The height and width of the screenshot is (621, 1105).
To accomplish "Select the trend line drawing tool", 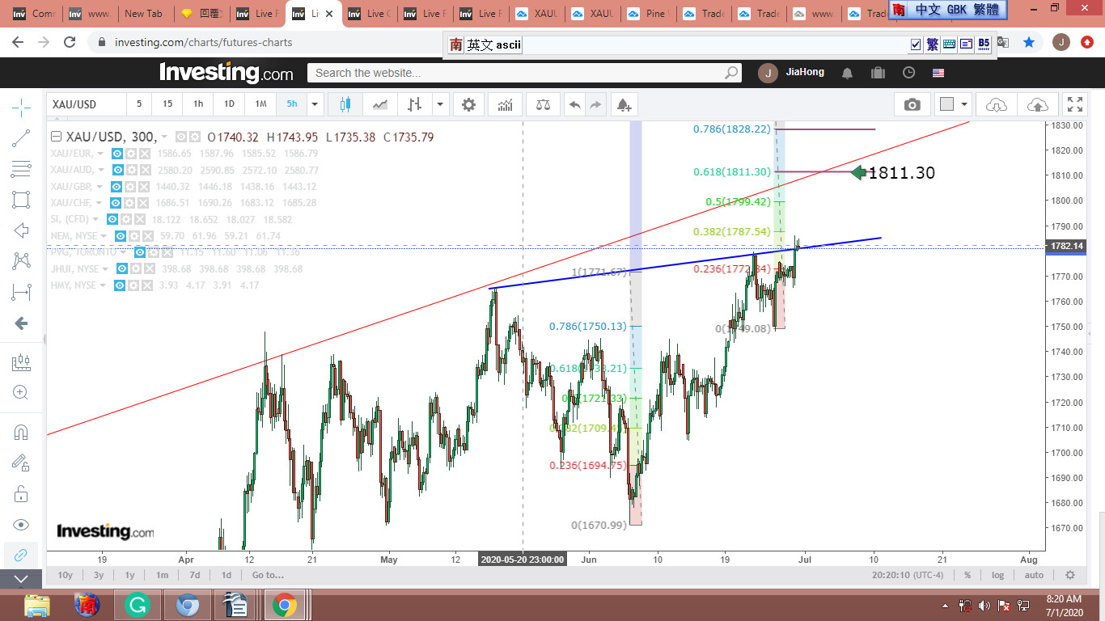I will click(21, 138).
